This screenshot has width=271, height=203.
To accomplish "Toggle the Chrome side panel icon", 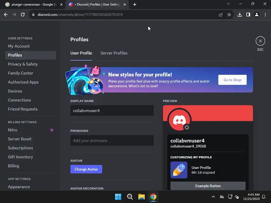I will tap(248, 15).
